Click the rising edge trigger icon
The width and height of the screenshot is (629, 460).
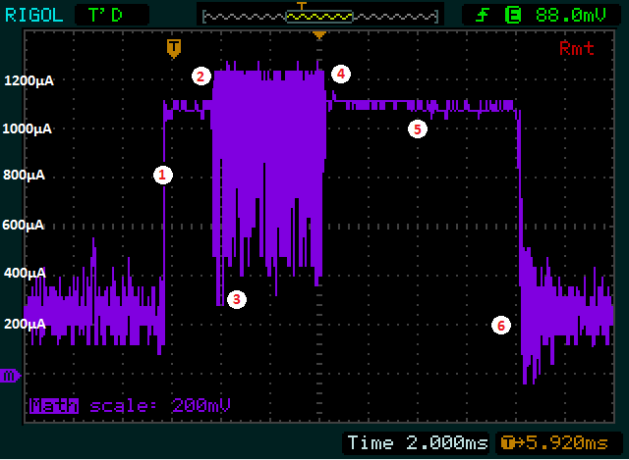tap(483, 16)
